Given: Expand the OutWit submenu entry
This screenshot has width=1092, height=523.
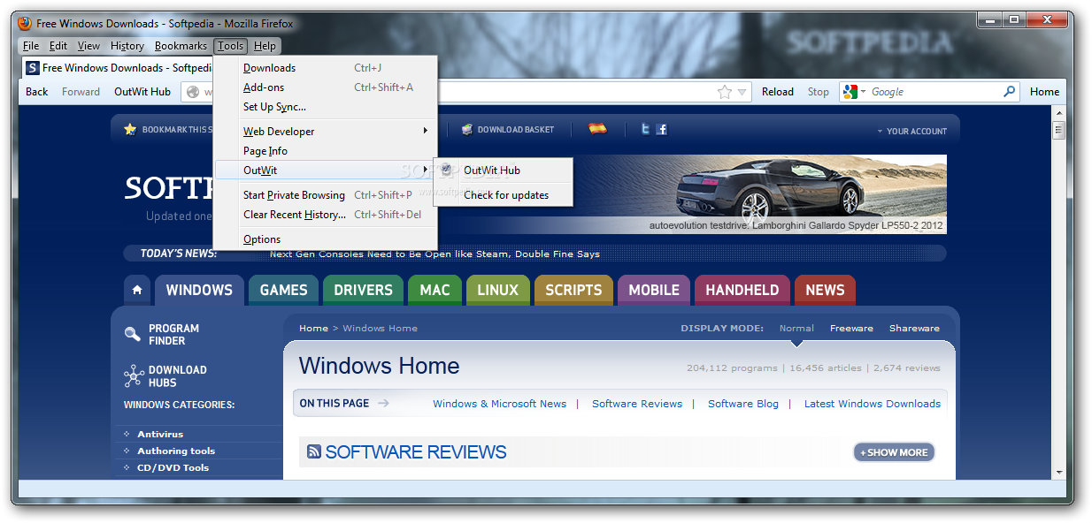Looking at the screenshot, I should [x=326, y=171].
